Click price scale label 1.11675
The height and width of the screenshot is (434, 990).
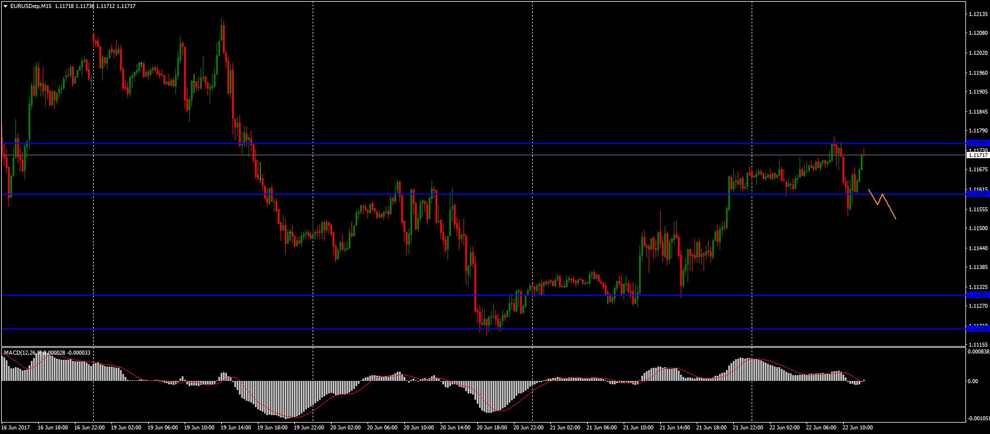click(979, 170)
